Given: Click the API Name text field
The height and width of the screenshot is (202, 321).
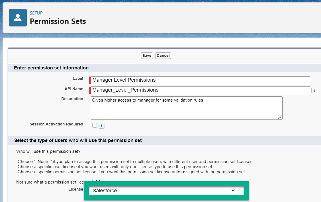Looking at the screenshot, I should point(199,90).
